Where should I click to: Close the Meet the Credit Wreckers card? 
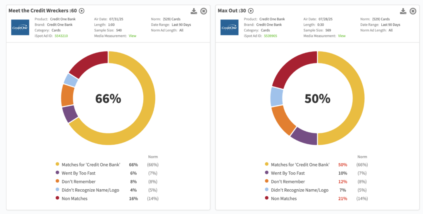[203, 11]
